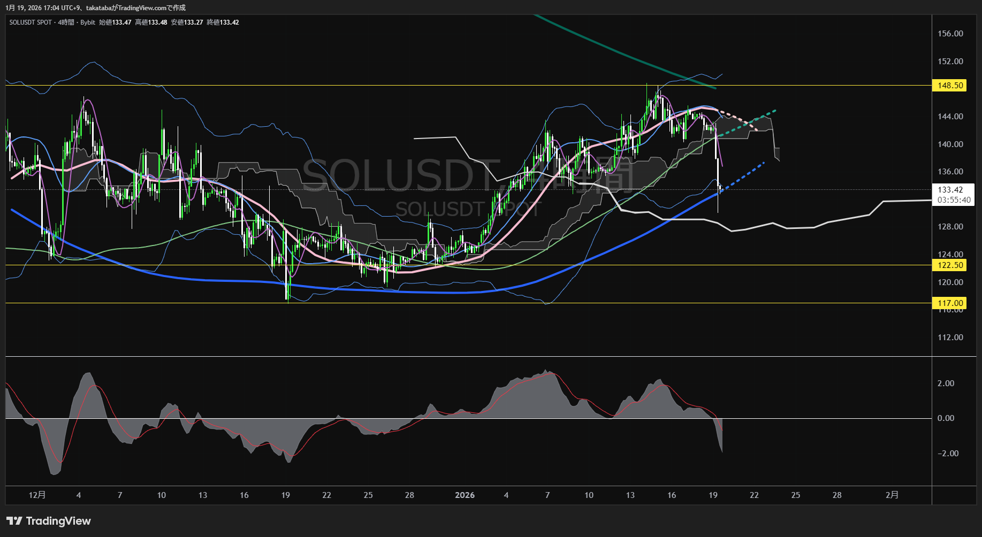
Task: Click the 安値133.27 low value
Action: pyautogui.click(x=187, y=22)
